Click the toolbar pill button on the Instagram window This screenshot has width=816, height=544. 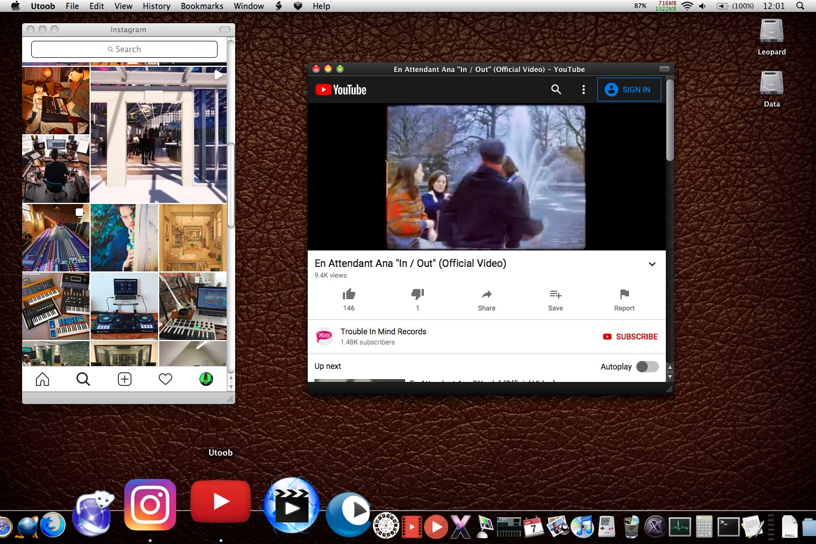click(x=225, y=29)
